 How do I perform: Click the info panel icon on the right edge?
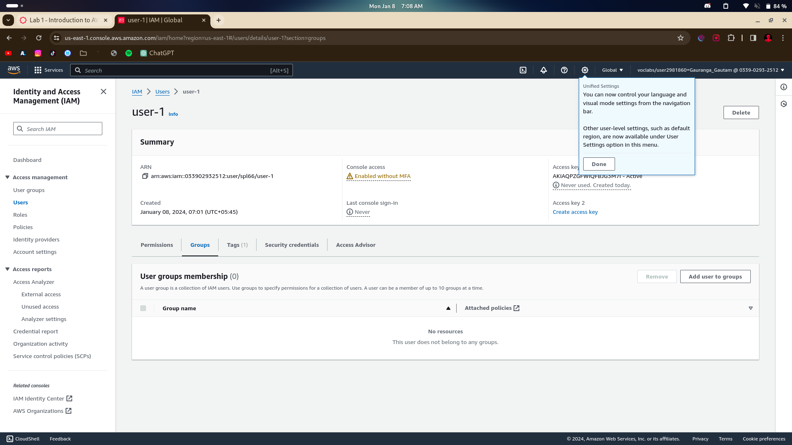(x=784, y=87)
